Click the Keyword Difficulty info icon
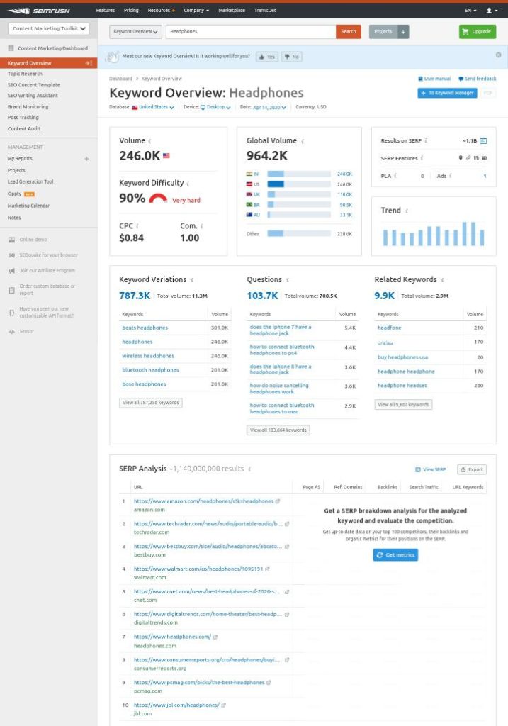This screenshot has height=726, width=508. pos(188,184)
